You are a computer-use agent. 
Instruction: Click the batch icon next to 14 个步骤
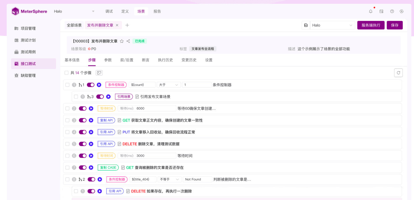coord(99,73)
